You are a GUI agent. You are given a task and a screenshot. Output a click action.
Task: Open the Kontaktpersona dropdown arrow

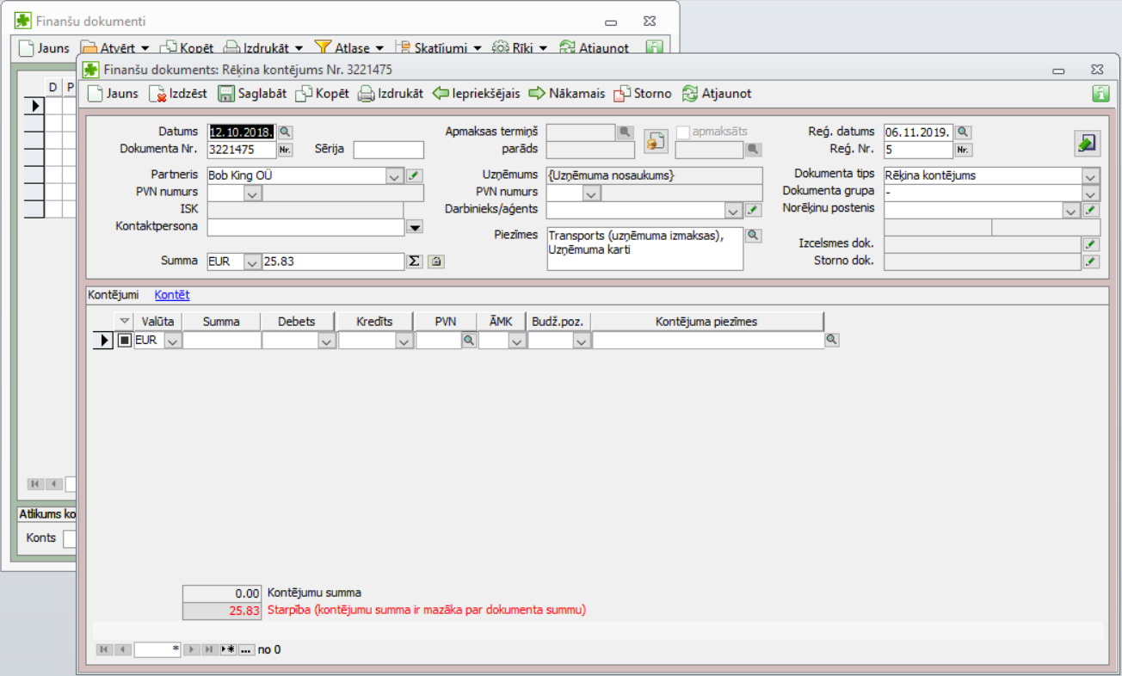click(414, 227)
